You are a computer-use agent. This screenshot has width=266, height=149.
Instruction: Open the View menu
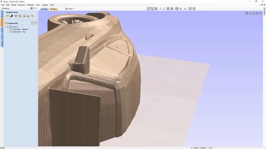point(38,5)
